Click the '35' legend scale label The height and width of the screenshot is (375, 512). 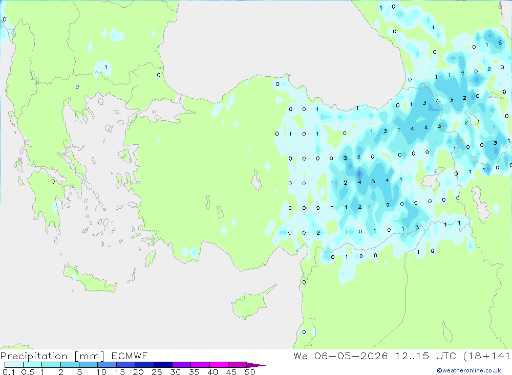194,372
